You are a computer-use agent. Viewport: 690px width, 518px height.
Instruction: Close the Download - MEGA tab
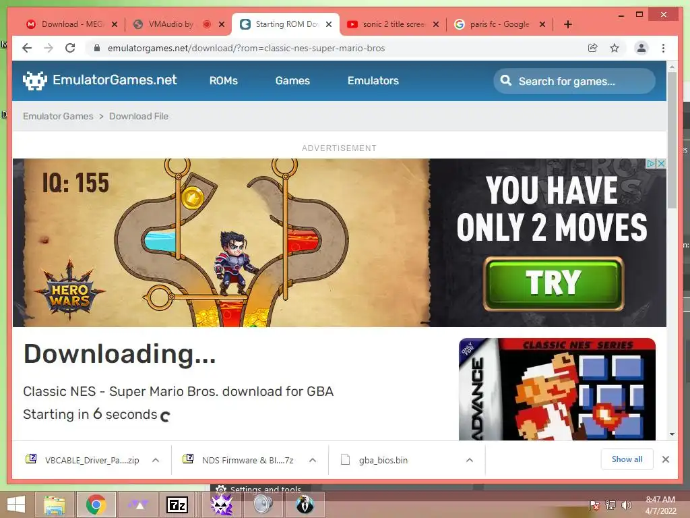[115, 24]
